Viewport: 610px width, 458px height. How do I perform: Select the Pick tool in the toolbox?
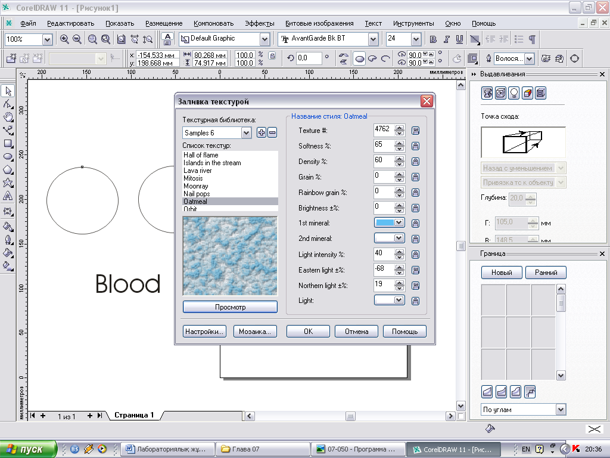coord(8,91)
